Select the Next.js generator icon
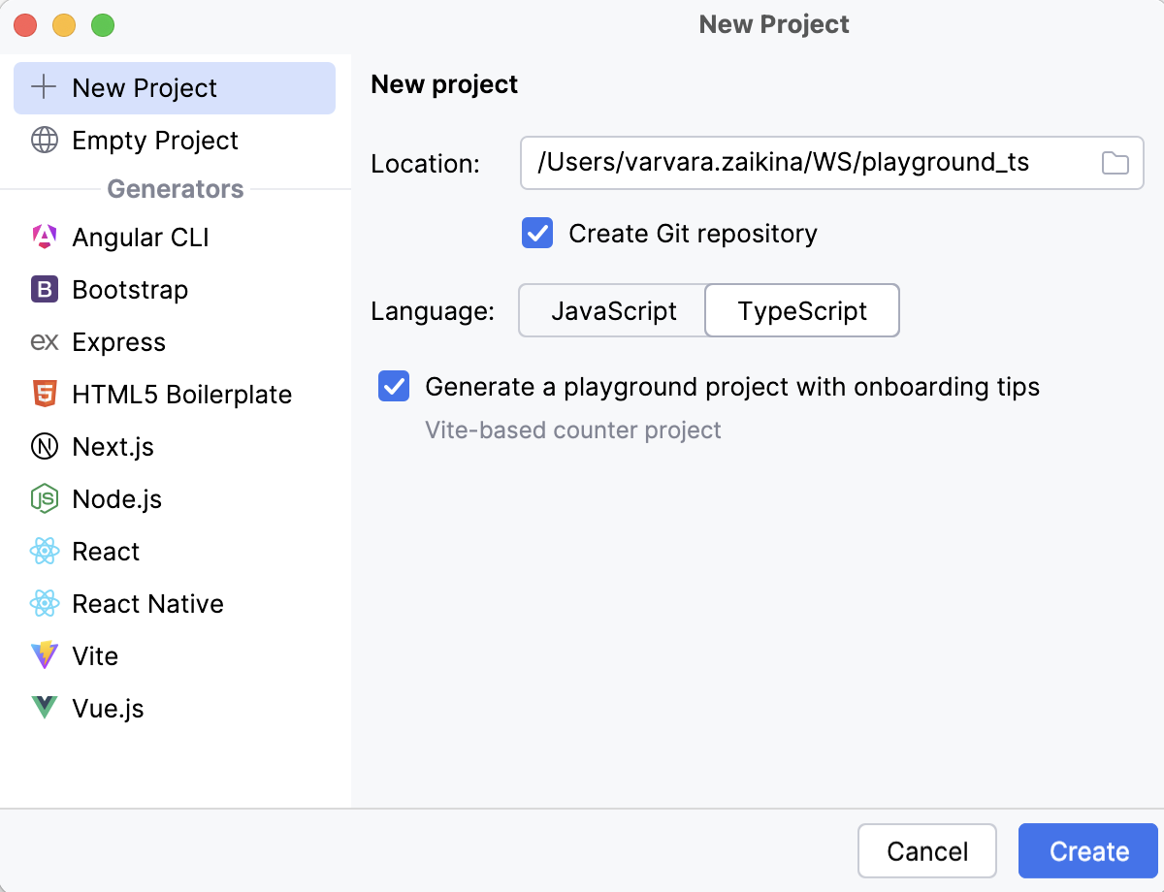1164x892 pixels. 43,446
